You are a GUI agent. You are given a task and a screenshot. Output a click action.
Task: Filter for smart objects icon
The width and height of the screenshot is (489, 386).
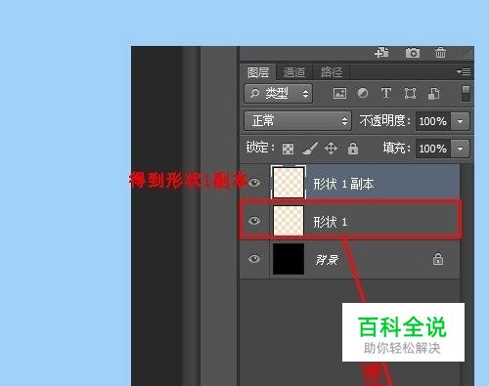434,94
